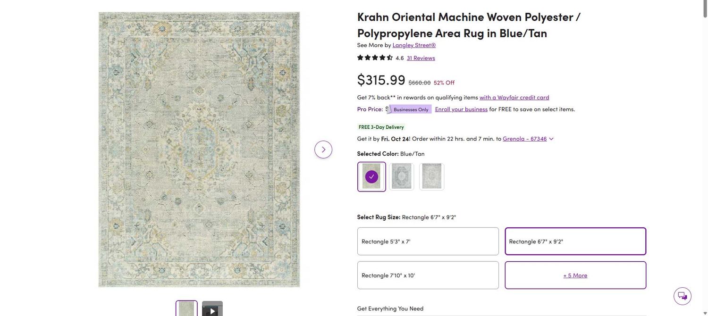
Task: Click the Wayfair credit card link
Action: tap(514, 98)
